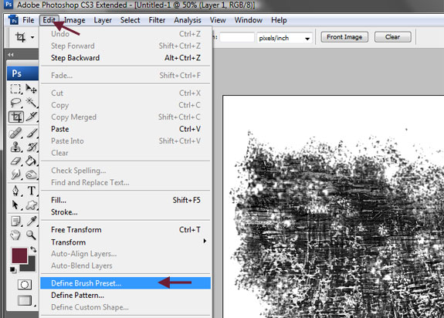
Task: Select the Healing Brush tool
Action: (x=15, y=133)
